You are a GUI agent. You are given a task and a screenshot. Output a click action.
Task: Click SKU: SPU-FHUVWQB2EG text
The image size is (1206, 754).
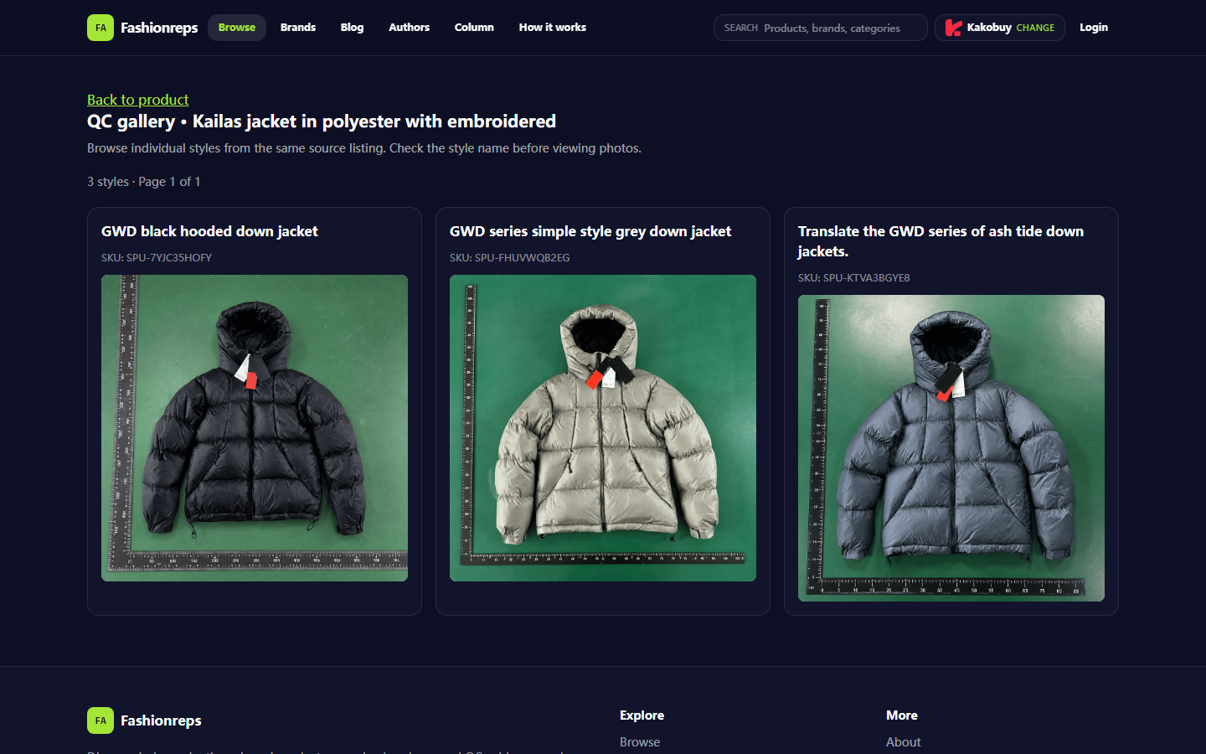click(509, 258)
